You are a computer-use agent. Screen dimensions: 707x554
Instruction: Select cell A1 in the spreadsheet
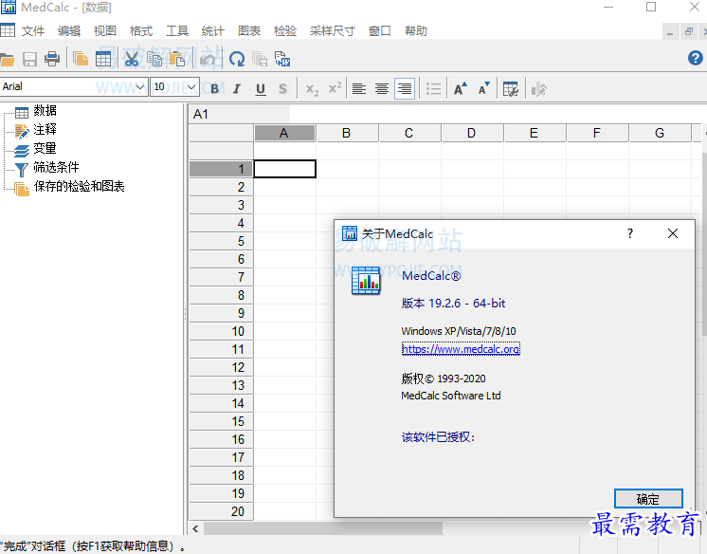[x=284, y=169]
